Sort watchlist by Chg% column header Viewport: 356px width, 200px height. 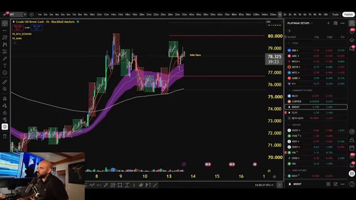point(329,37)
